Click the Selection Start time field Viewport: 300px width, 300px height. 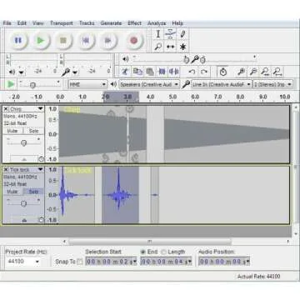(x=111, y=262)
